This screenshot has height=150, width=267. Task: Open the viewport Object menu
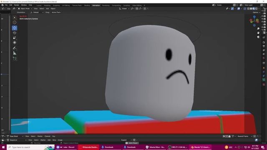(x=53, y=9)
